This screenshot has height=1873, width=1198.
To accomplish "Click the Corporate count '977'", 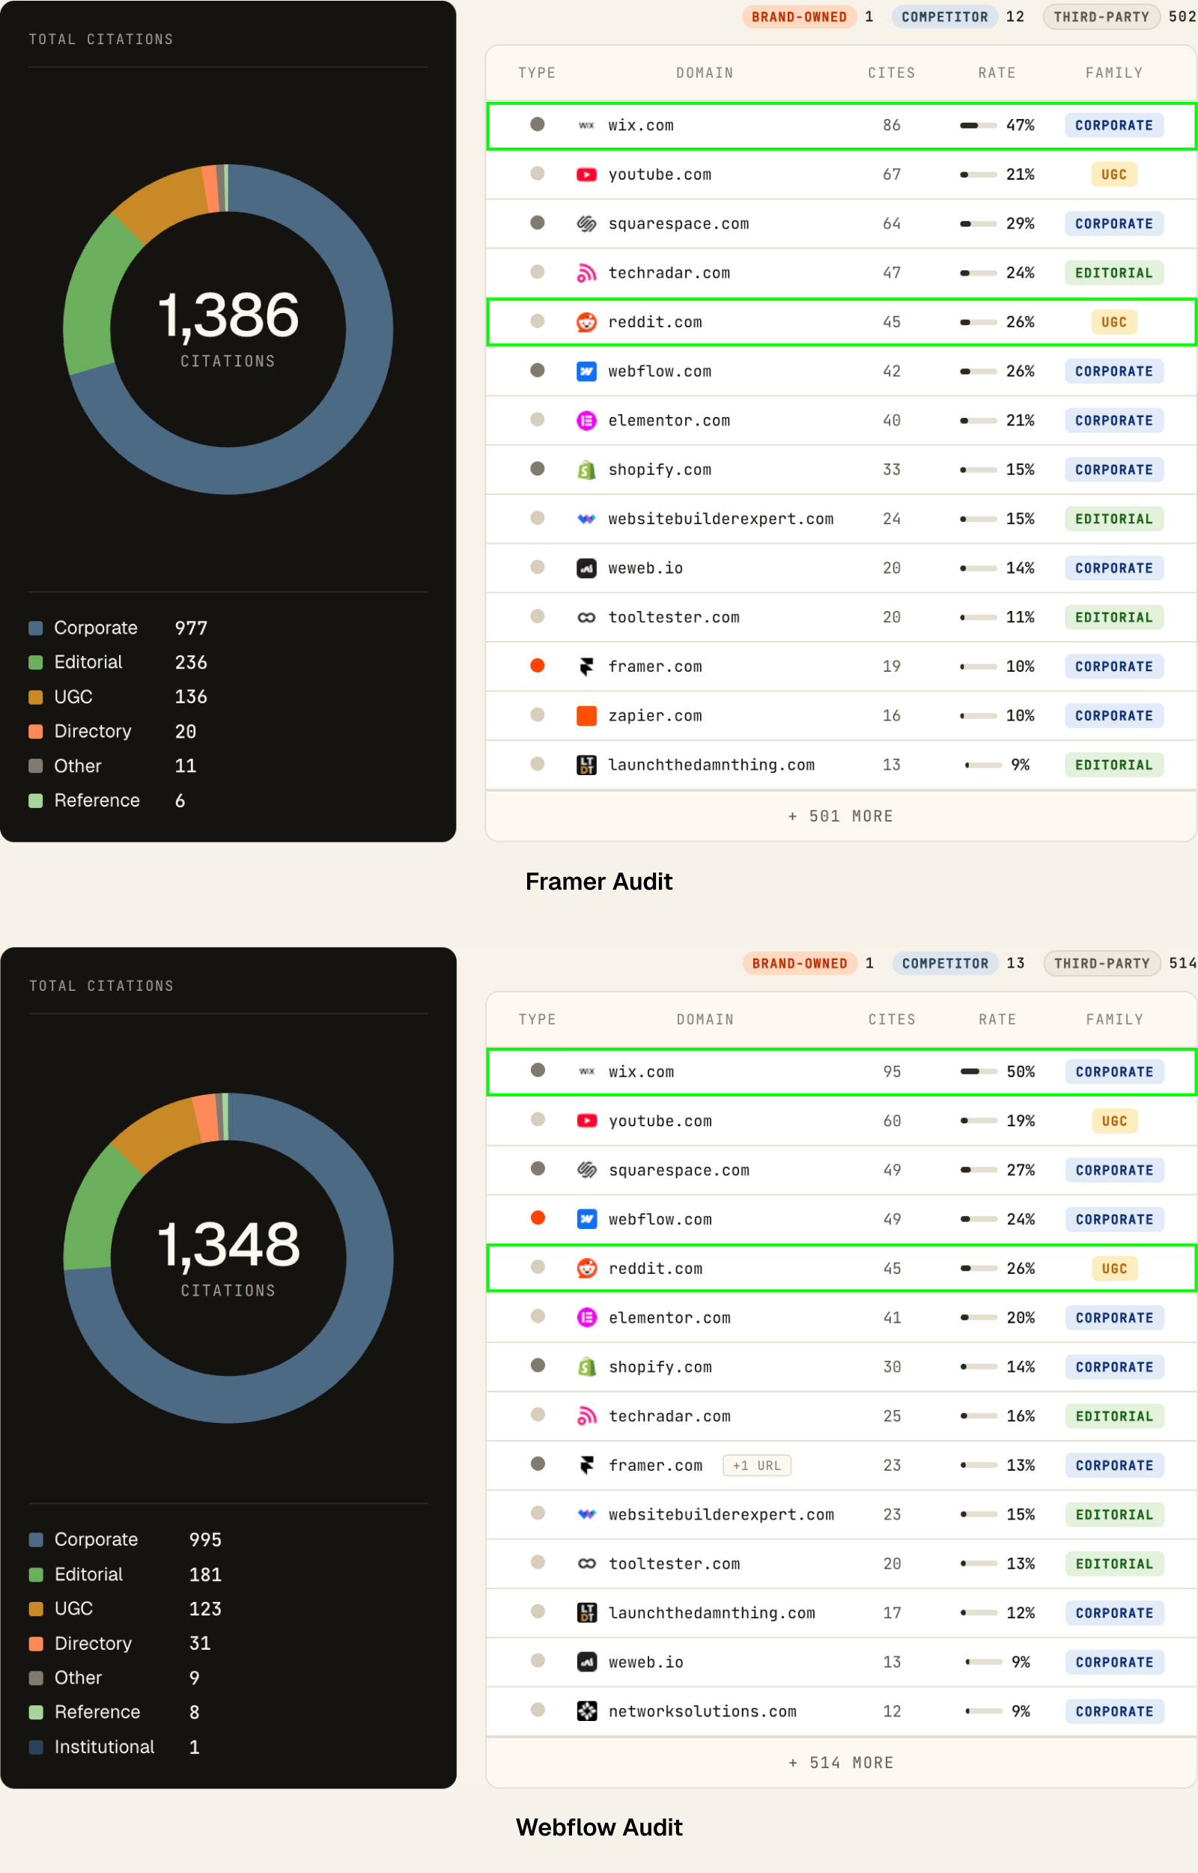I will coord(192,628).
